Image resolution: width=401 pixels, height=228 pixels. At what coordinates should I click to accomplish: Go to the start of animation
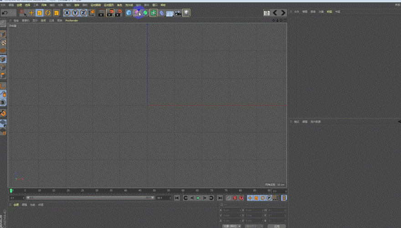coord(177,198)
